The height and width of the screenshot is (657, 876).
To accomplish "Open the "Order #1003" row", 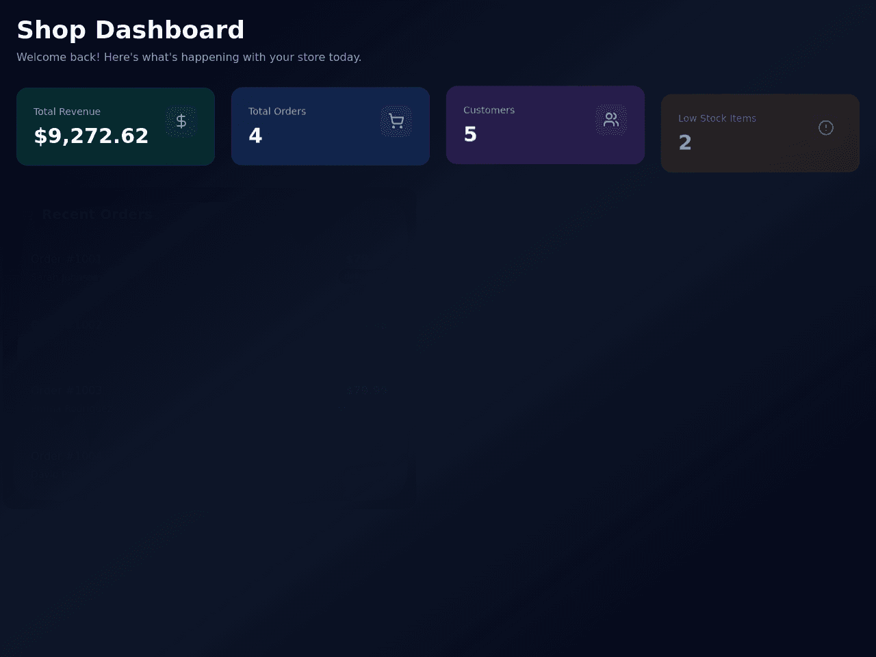I will [x=209, y=398].
